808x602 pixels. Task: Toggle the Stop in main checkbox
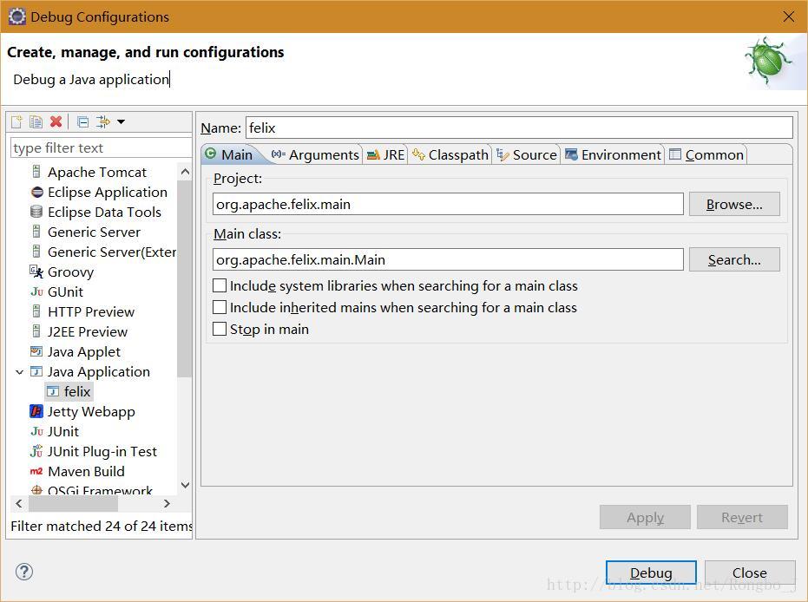pyautogui.click(x=220, y=329)
